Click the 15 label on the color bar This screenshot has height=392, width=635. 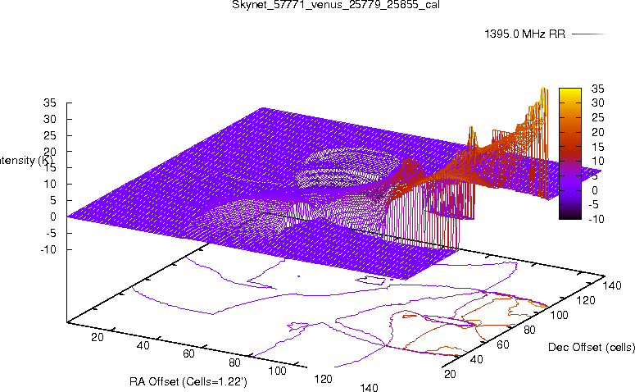pos(597,147)
